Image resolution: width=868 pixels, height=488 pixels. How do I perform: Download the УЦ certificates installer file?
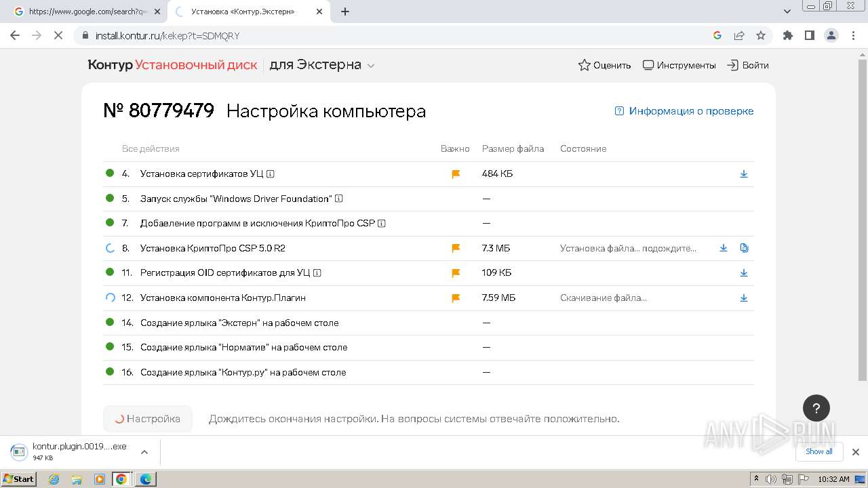pos(744,174)
